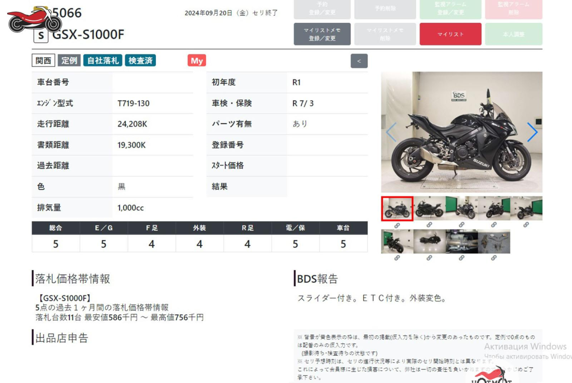This screenshot has width=572, height=383.
Task: Click link icon under second thumbnail
Action: (429, 225)
